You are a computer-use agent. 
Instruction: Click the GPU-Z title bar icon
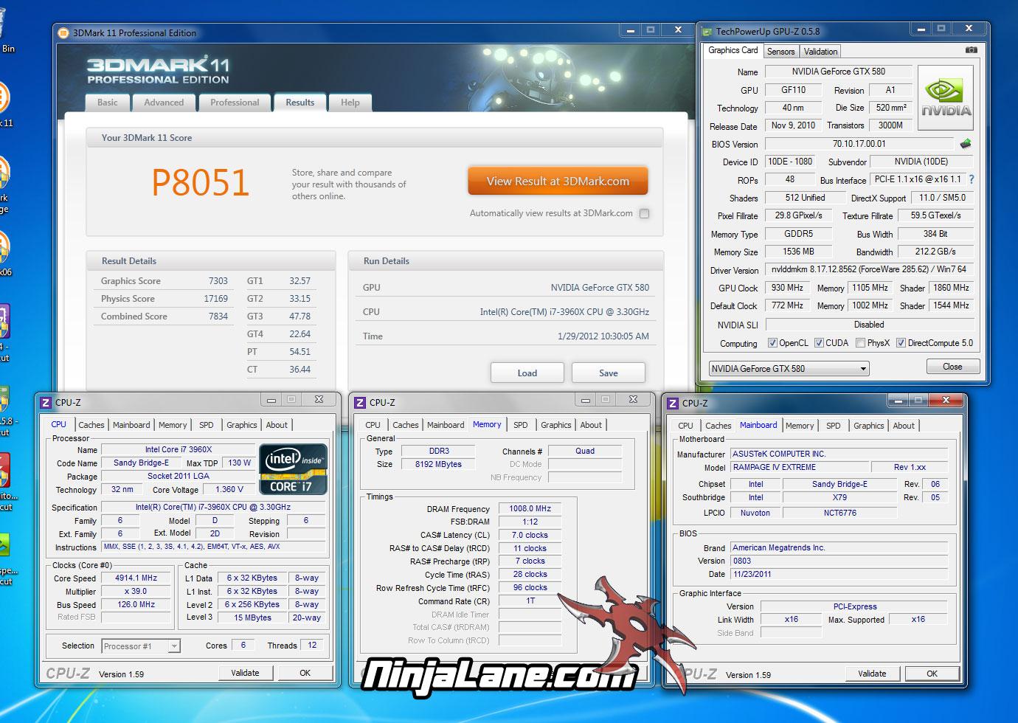707,31
